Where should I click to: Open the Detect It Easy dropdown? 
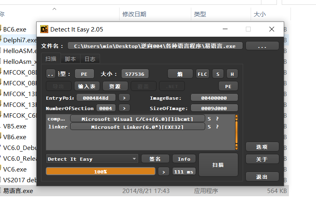coord(92,159)
